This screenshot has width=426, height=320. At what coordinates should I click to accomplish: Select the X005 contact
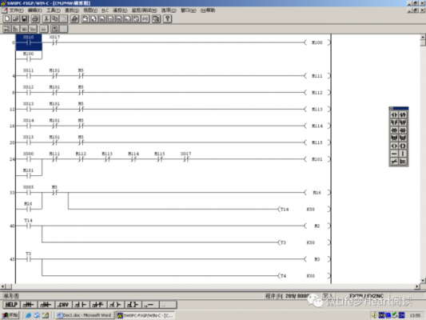click(x=29, y=190)
